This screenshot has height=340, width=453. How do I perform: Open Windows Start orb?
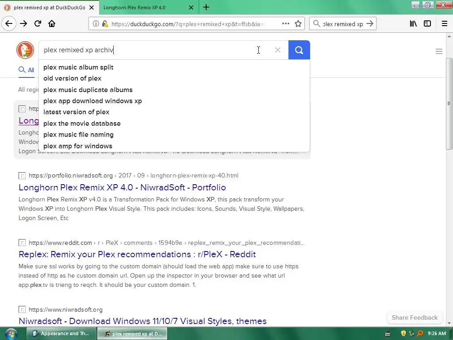[11, 334]
